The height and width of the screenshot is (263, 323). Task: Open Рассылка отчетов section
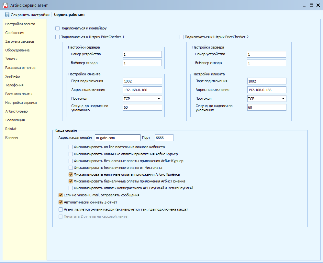pyautogui.click(x=20, y=68)
